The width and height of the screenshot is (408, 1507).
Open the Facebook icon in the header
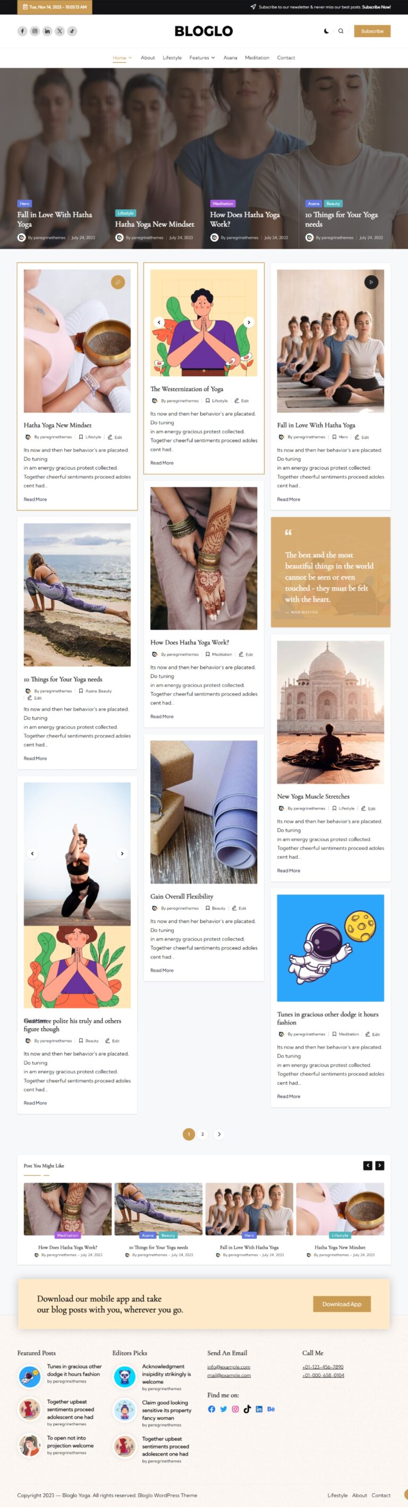tap(22, 31)
